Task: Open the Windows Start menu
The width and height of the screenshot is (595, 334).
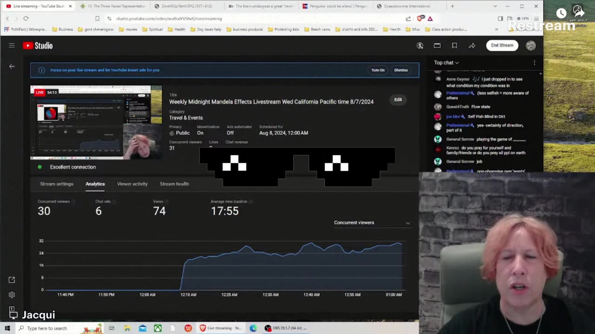Action: (7, 328)
